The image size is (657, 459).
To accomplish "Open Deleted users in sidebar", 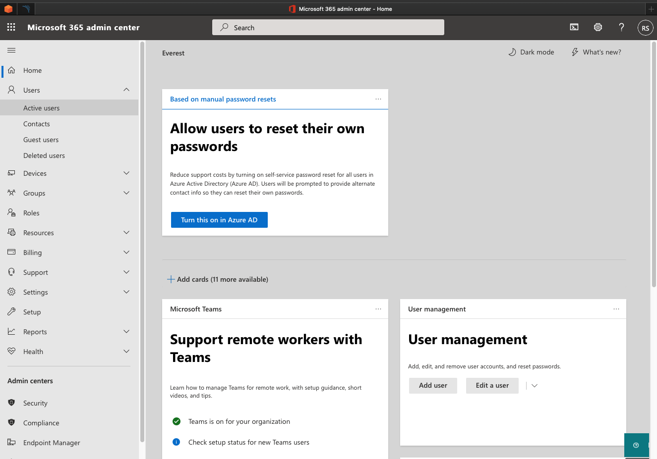I will (69, 155).
